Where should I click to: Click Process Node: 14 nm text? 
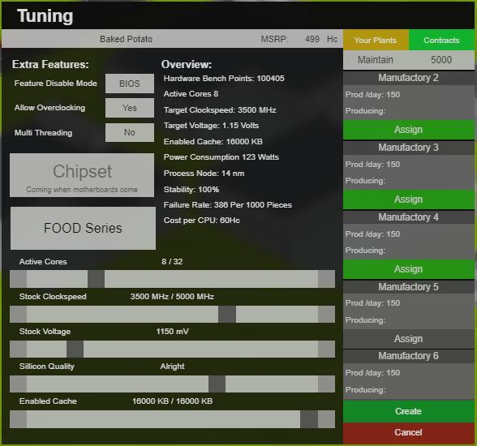pyautogui.click(x=204, y=174)
